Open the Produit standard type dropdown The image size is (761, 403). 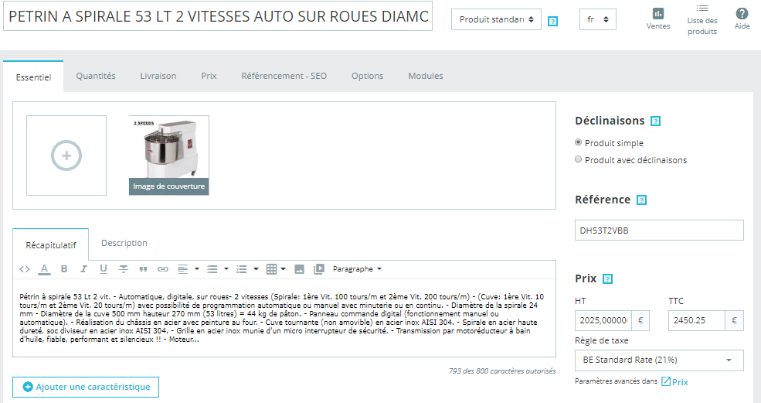[496, 19]
